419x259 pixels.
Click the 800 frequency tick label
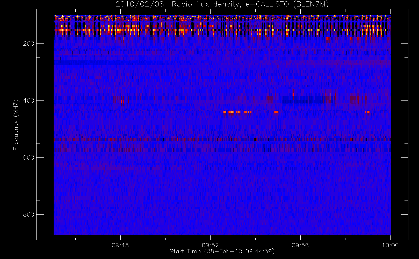28,214
